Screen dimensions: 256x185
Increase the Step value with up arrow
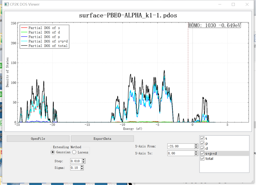point(84,160)
